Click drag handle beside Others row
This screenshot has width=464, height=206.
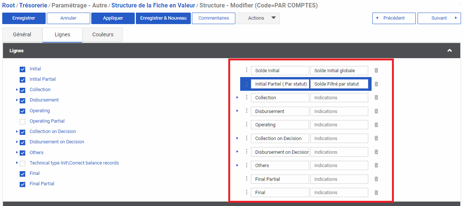tap(246, 165)
